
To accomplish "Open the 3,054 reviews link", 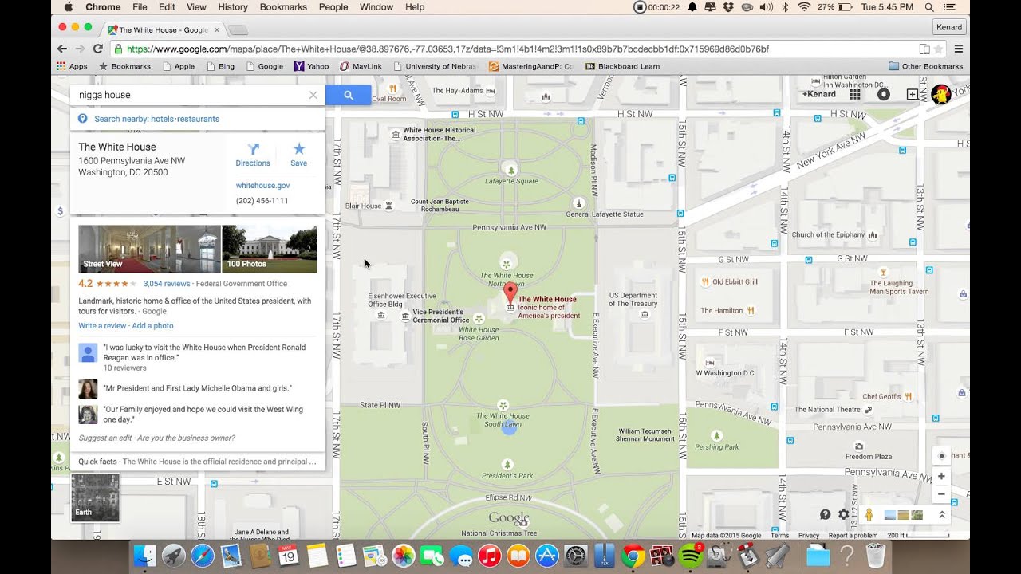I will [x=167, y=284].
